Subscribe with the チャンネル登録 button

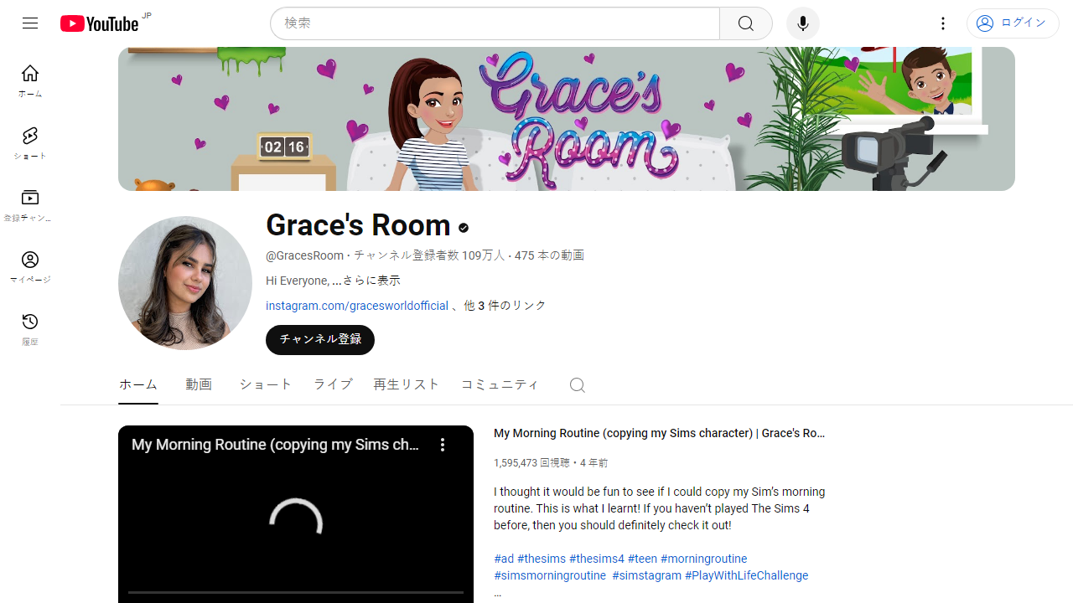[x=320, y=340]
